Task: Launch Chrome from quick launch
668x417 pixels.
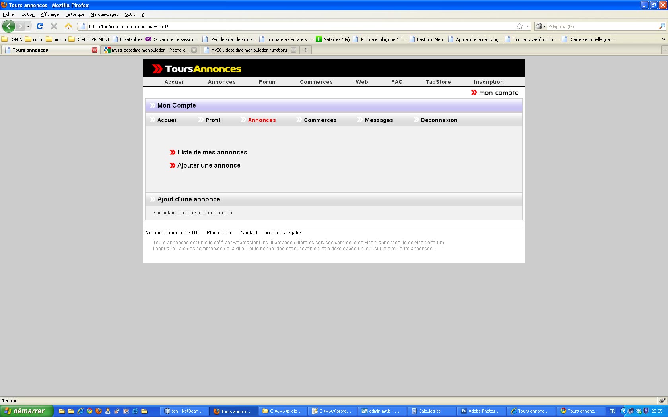Action: coord(89,411)
